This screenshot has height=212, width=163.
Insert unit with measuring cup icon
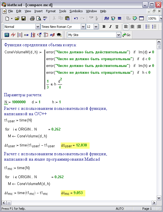(x=113, y=18)
